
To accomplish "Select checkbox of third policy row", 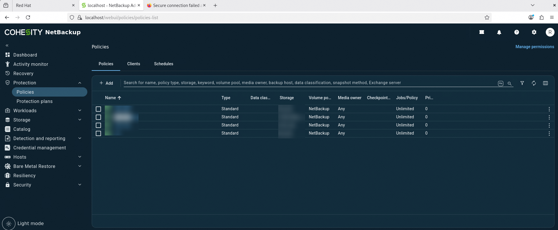I will (x=98, y=125).
